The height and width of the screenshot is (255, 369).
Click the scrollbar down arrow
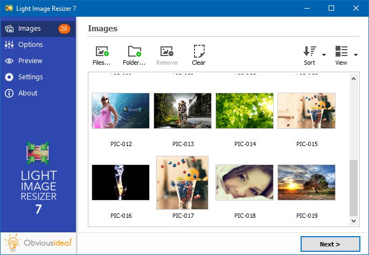(x=354, y=220)
